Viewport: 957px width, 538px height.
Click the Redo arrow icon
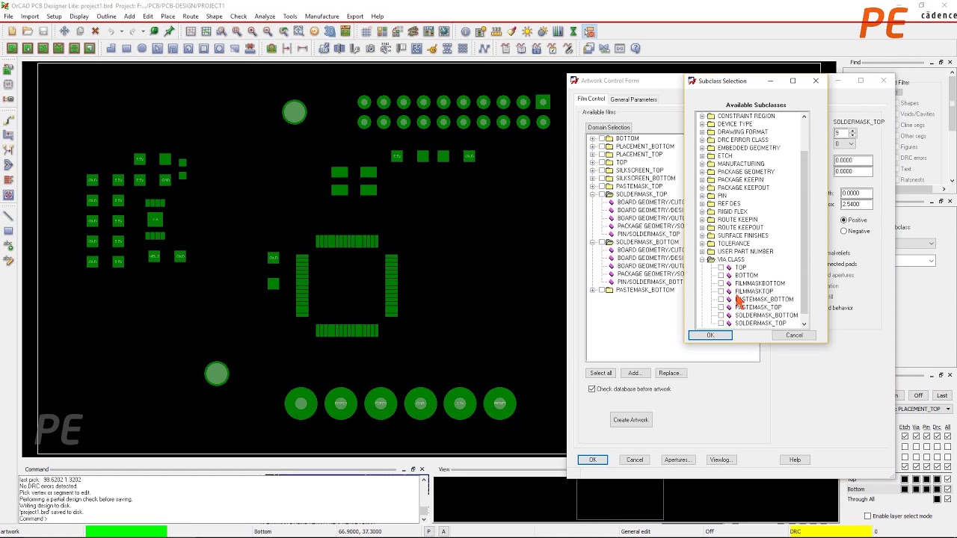coord(133,31)
